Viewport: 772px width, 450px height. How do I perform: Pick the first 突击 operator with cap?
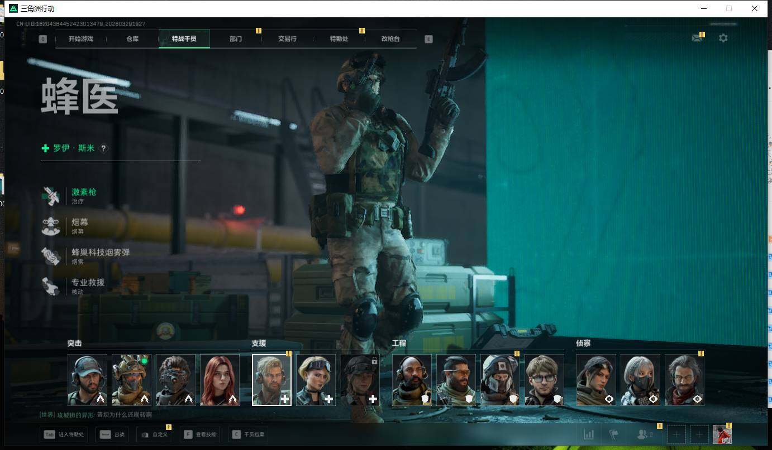(87, 380)
